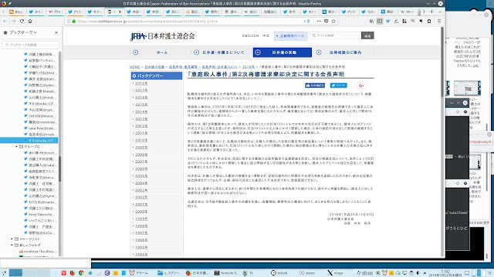Close the bookmarks sidebar with X

(x=56, y=32)
